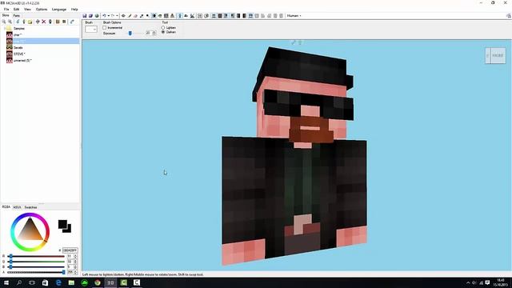Select the Decals skin in list
The image size is (512, 288).
coord(18,48)
